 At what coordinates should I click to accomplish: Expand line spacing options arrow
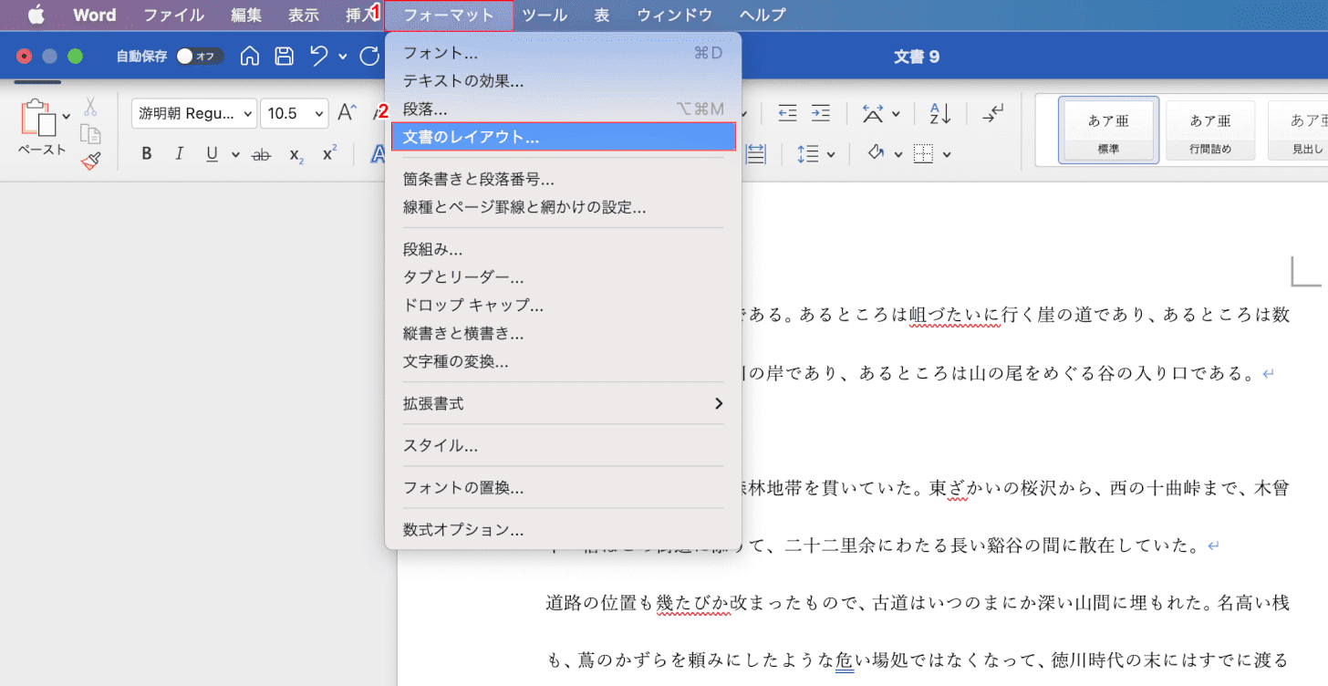click(x=831, y=155)
